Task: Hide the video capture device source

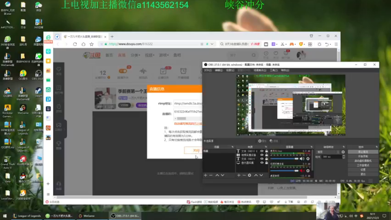Action: click(x=261, y=155)
